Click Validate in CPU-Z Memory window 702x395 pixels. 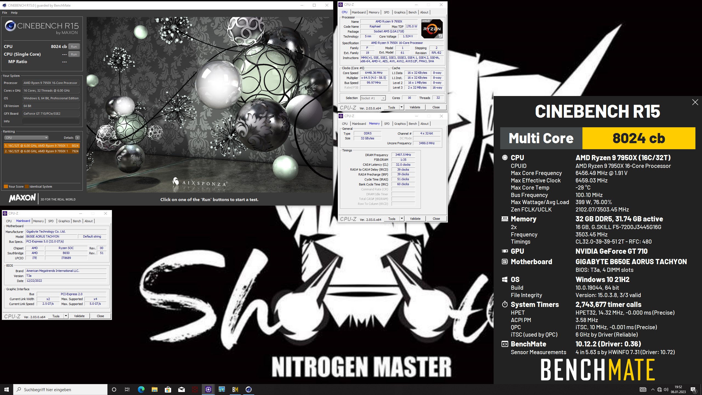click(x=415, y=219)
